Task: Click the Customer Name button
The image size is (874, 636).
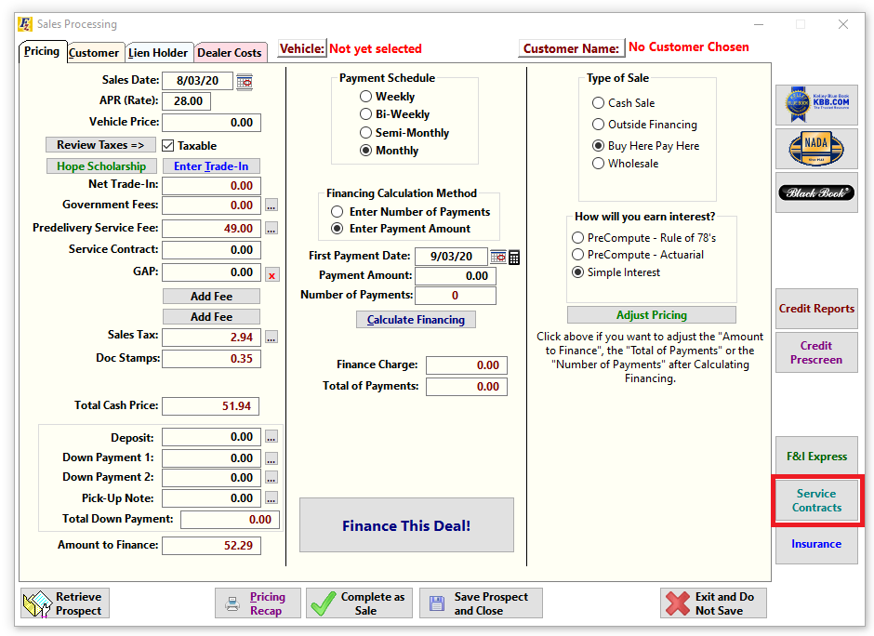Action: click(x=571, y=48)
